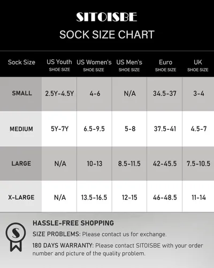Click the warranty ribbon badge icon
This screenshot has width=214, height=268.
point(16,237)
